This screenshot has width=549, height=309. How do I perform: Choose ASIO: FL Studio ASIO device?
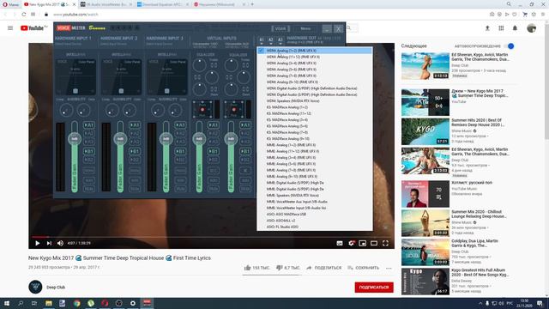pyautogui.click(x=315, y=227)
